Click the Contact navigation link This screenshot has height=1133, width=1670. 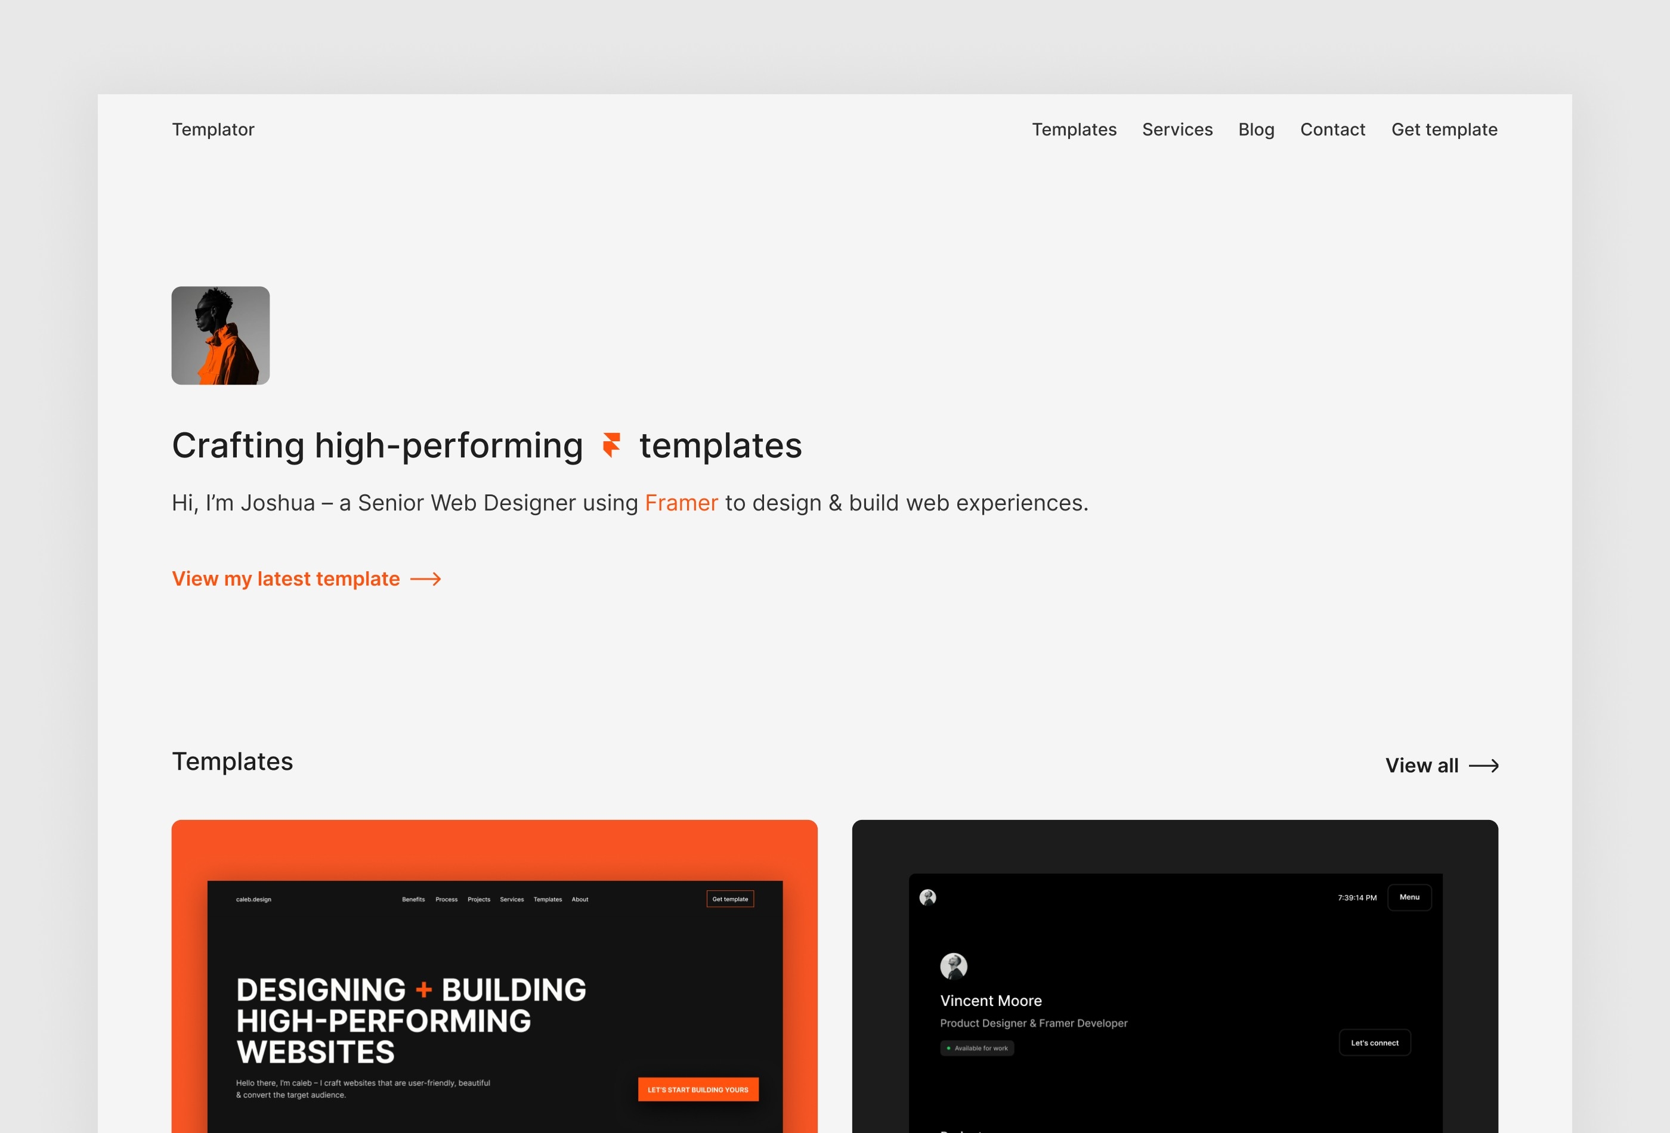click(x=1332, y=130)
